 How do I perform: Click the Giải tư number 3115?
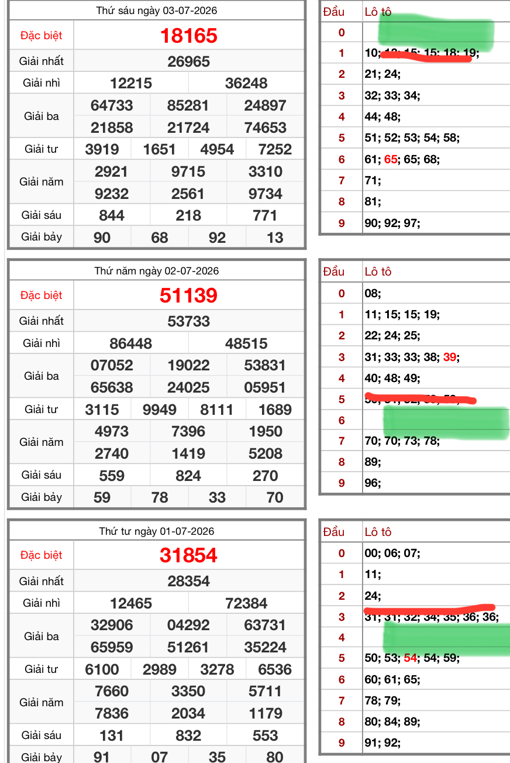[x=102, y=410]
